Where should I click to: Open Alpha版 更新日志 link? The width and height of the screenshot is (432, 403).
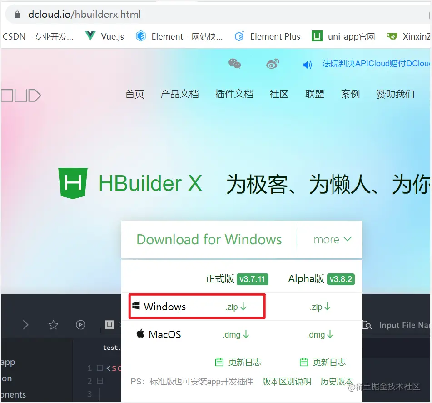coord(323,362)
